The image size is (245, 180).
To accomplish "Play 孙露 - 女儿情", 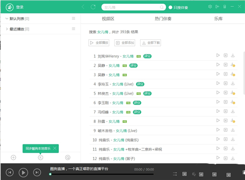I will click(218, 121).
